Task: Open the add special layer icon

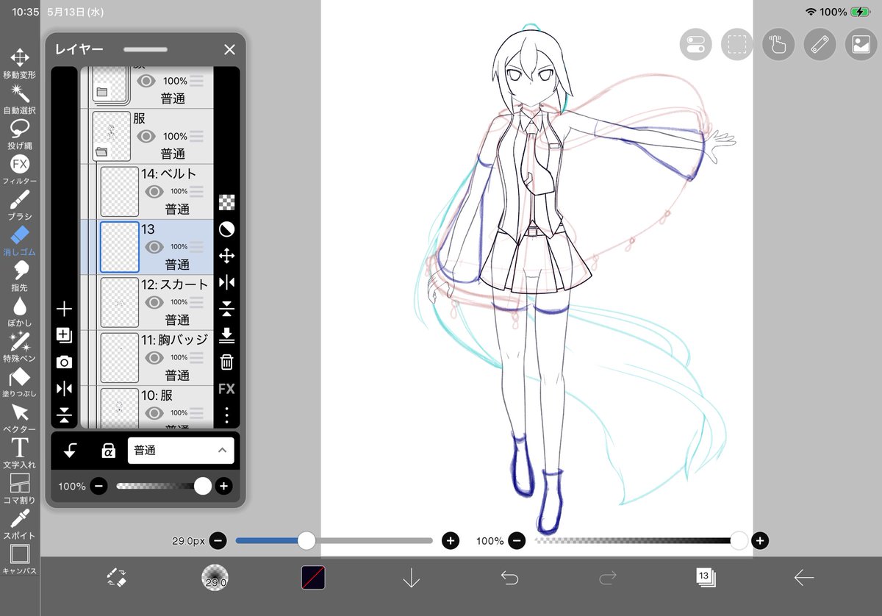Action: [64, 335]
